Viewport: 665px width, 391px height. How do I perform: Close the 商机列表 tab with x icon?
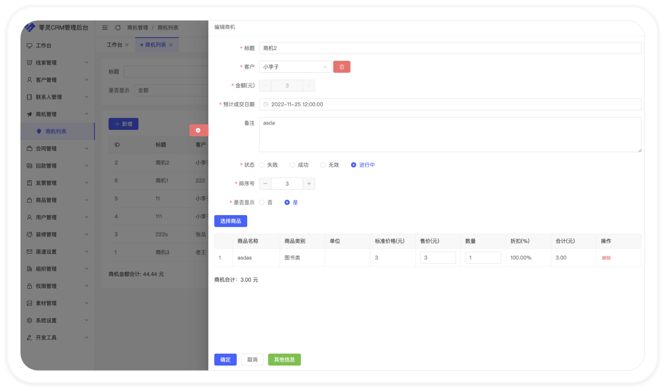[170, 45]
